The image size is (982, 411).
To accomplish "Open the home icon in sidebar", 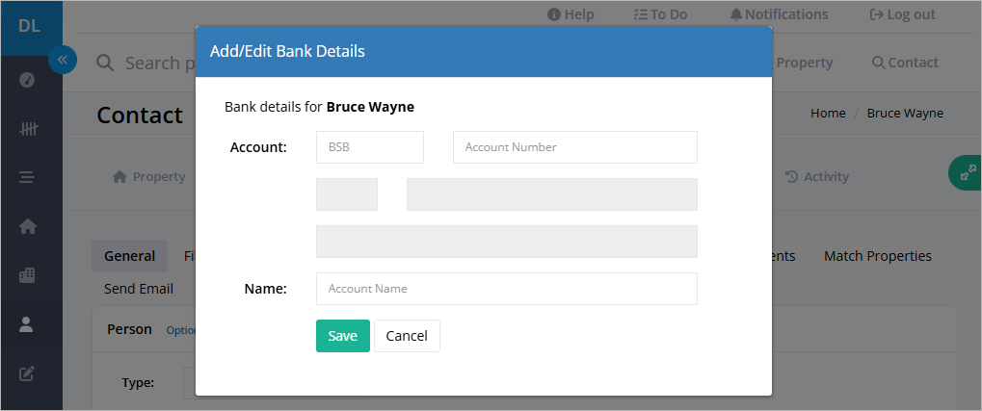I will click(x=28, y=226).
